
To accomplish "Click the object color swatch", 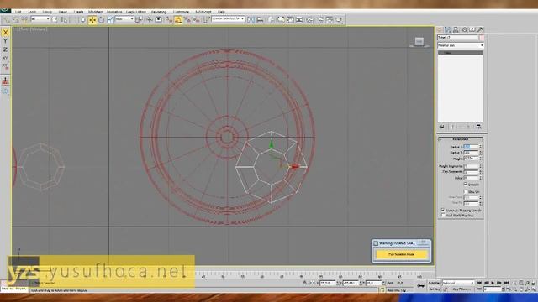I will (482, 37).
